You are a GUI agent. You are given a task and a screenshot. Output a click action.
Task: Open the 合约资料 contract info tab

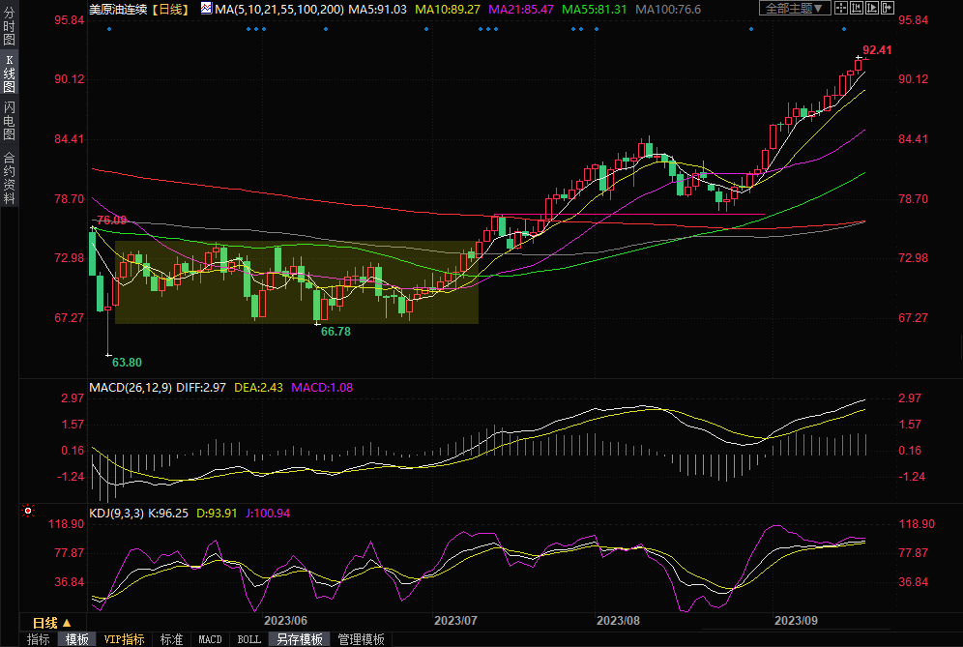click(x=9, y=177)
